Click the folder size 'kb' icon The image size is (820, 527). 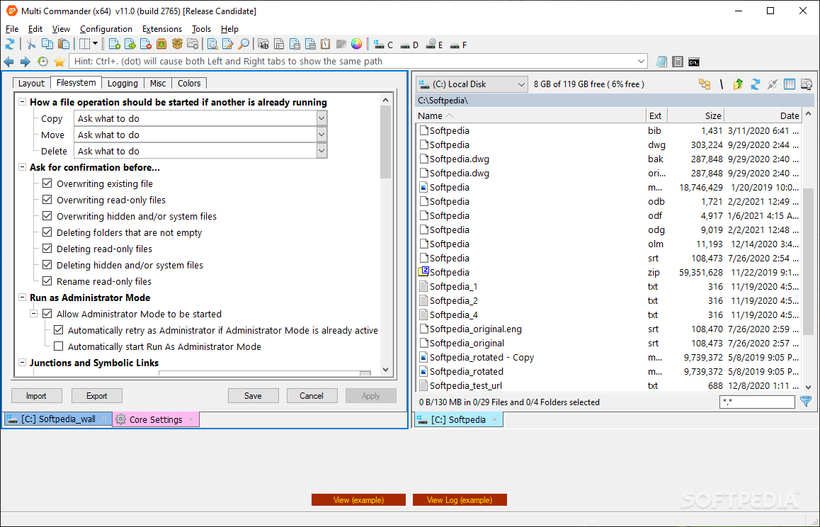click(x=263, y=45)
